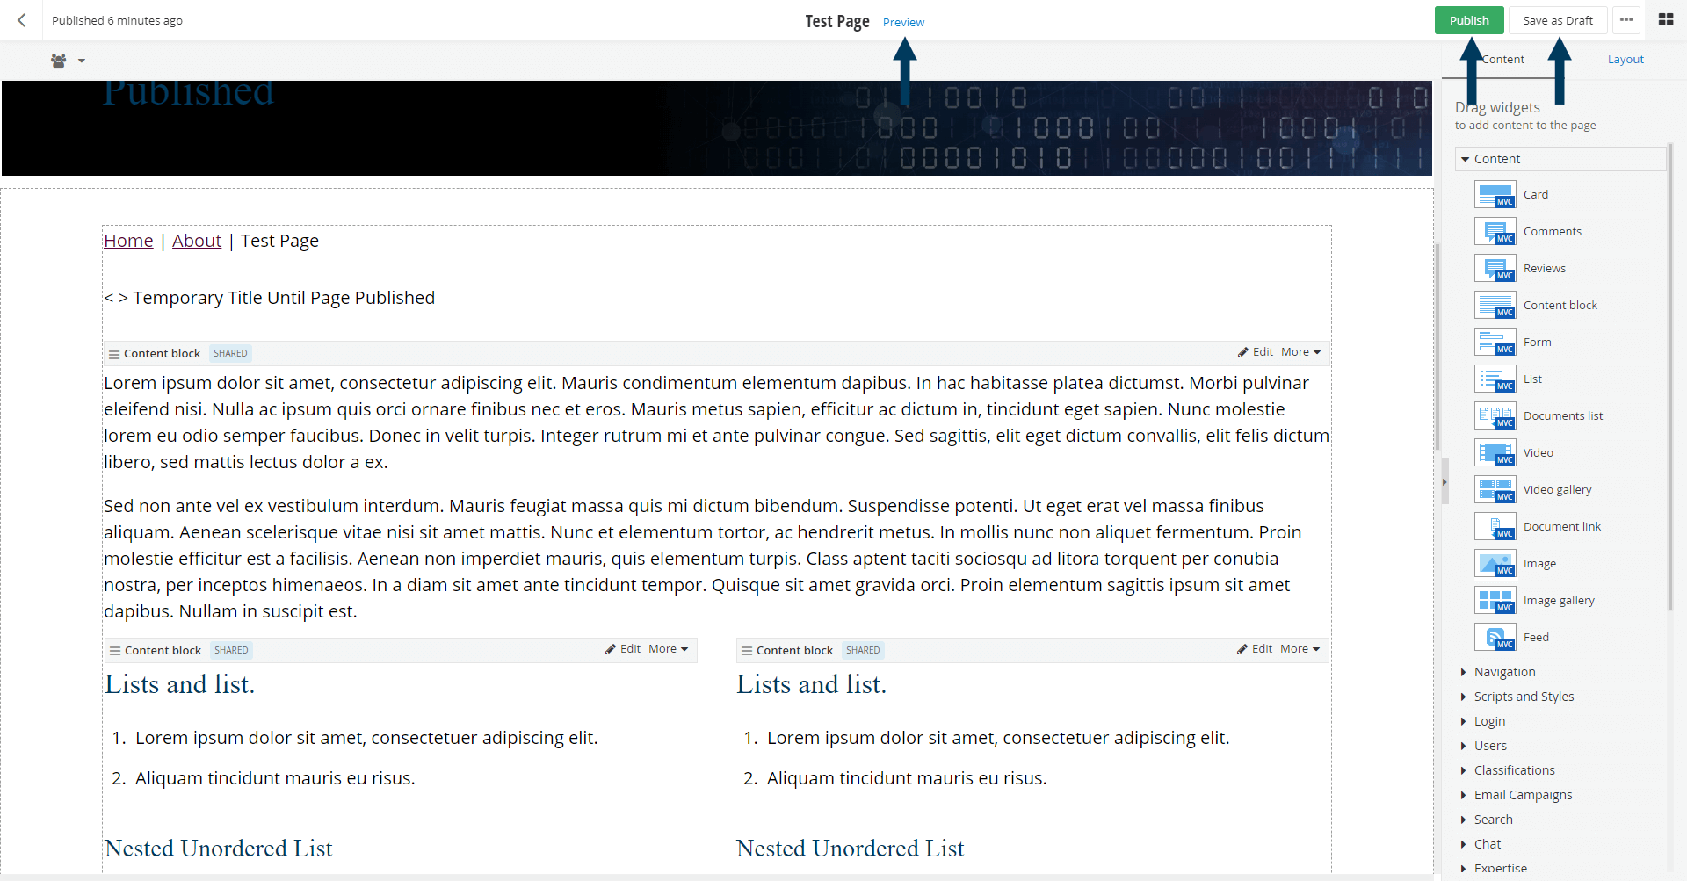Click the SHARED badge on top block
This screenshot has width=1687, height=881.
[x=230, y=353]
